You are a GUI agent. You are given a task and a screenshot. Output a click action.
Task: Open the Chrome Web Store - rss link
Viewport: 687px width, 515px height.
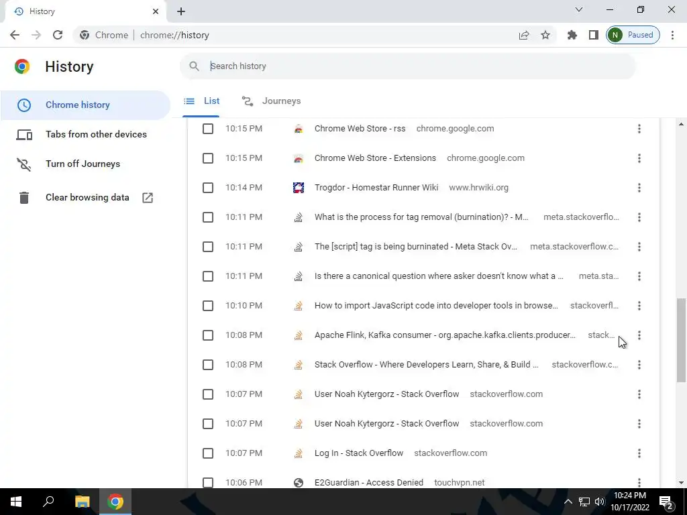pos(360,129)
